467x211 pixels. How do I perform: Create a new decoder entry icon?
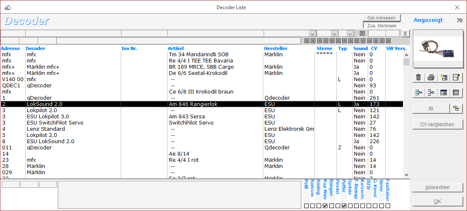(444, 77)
